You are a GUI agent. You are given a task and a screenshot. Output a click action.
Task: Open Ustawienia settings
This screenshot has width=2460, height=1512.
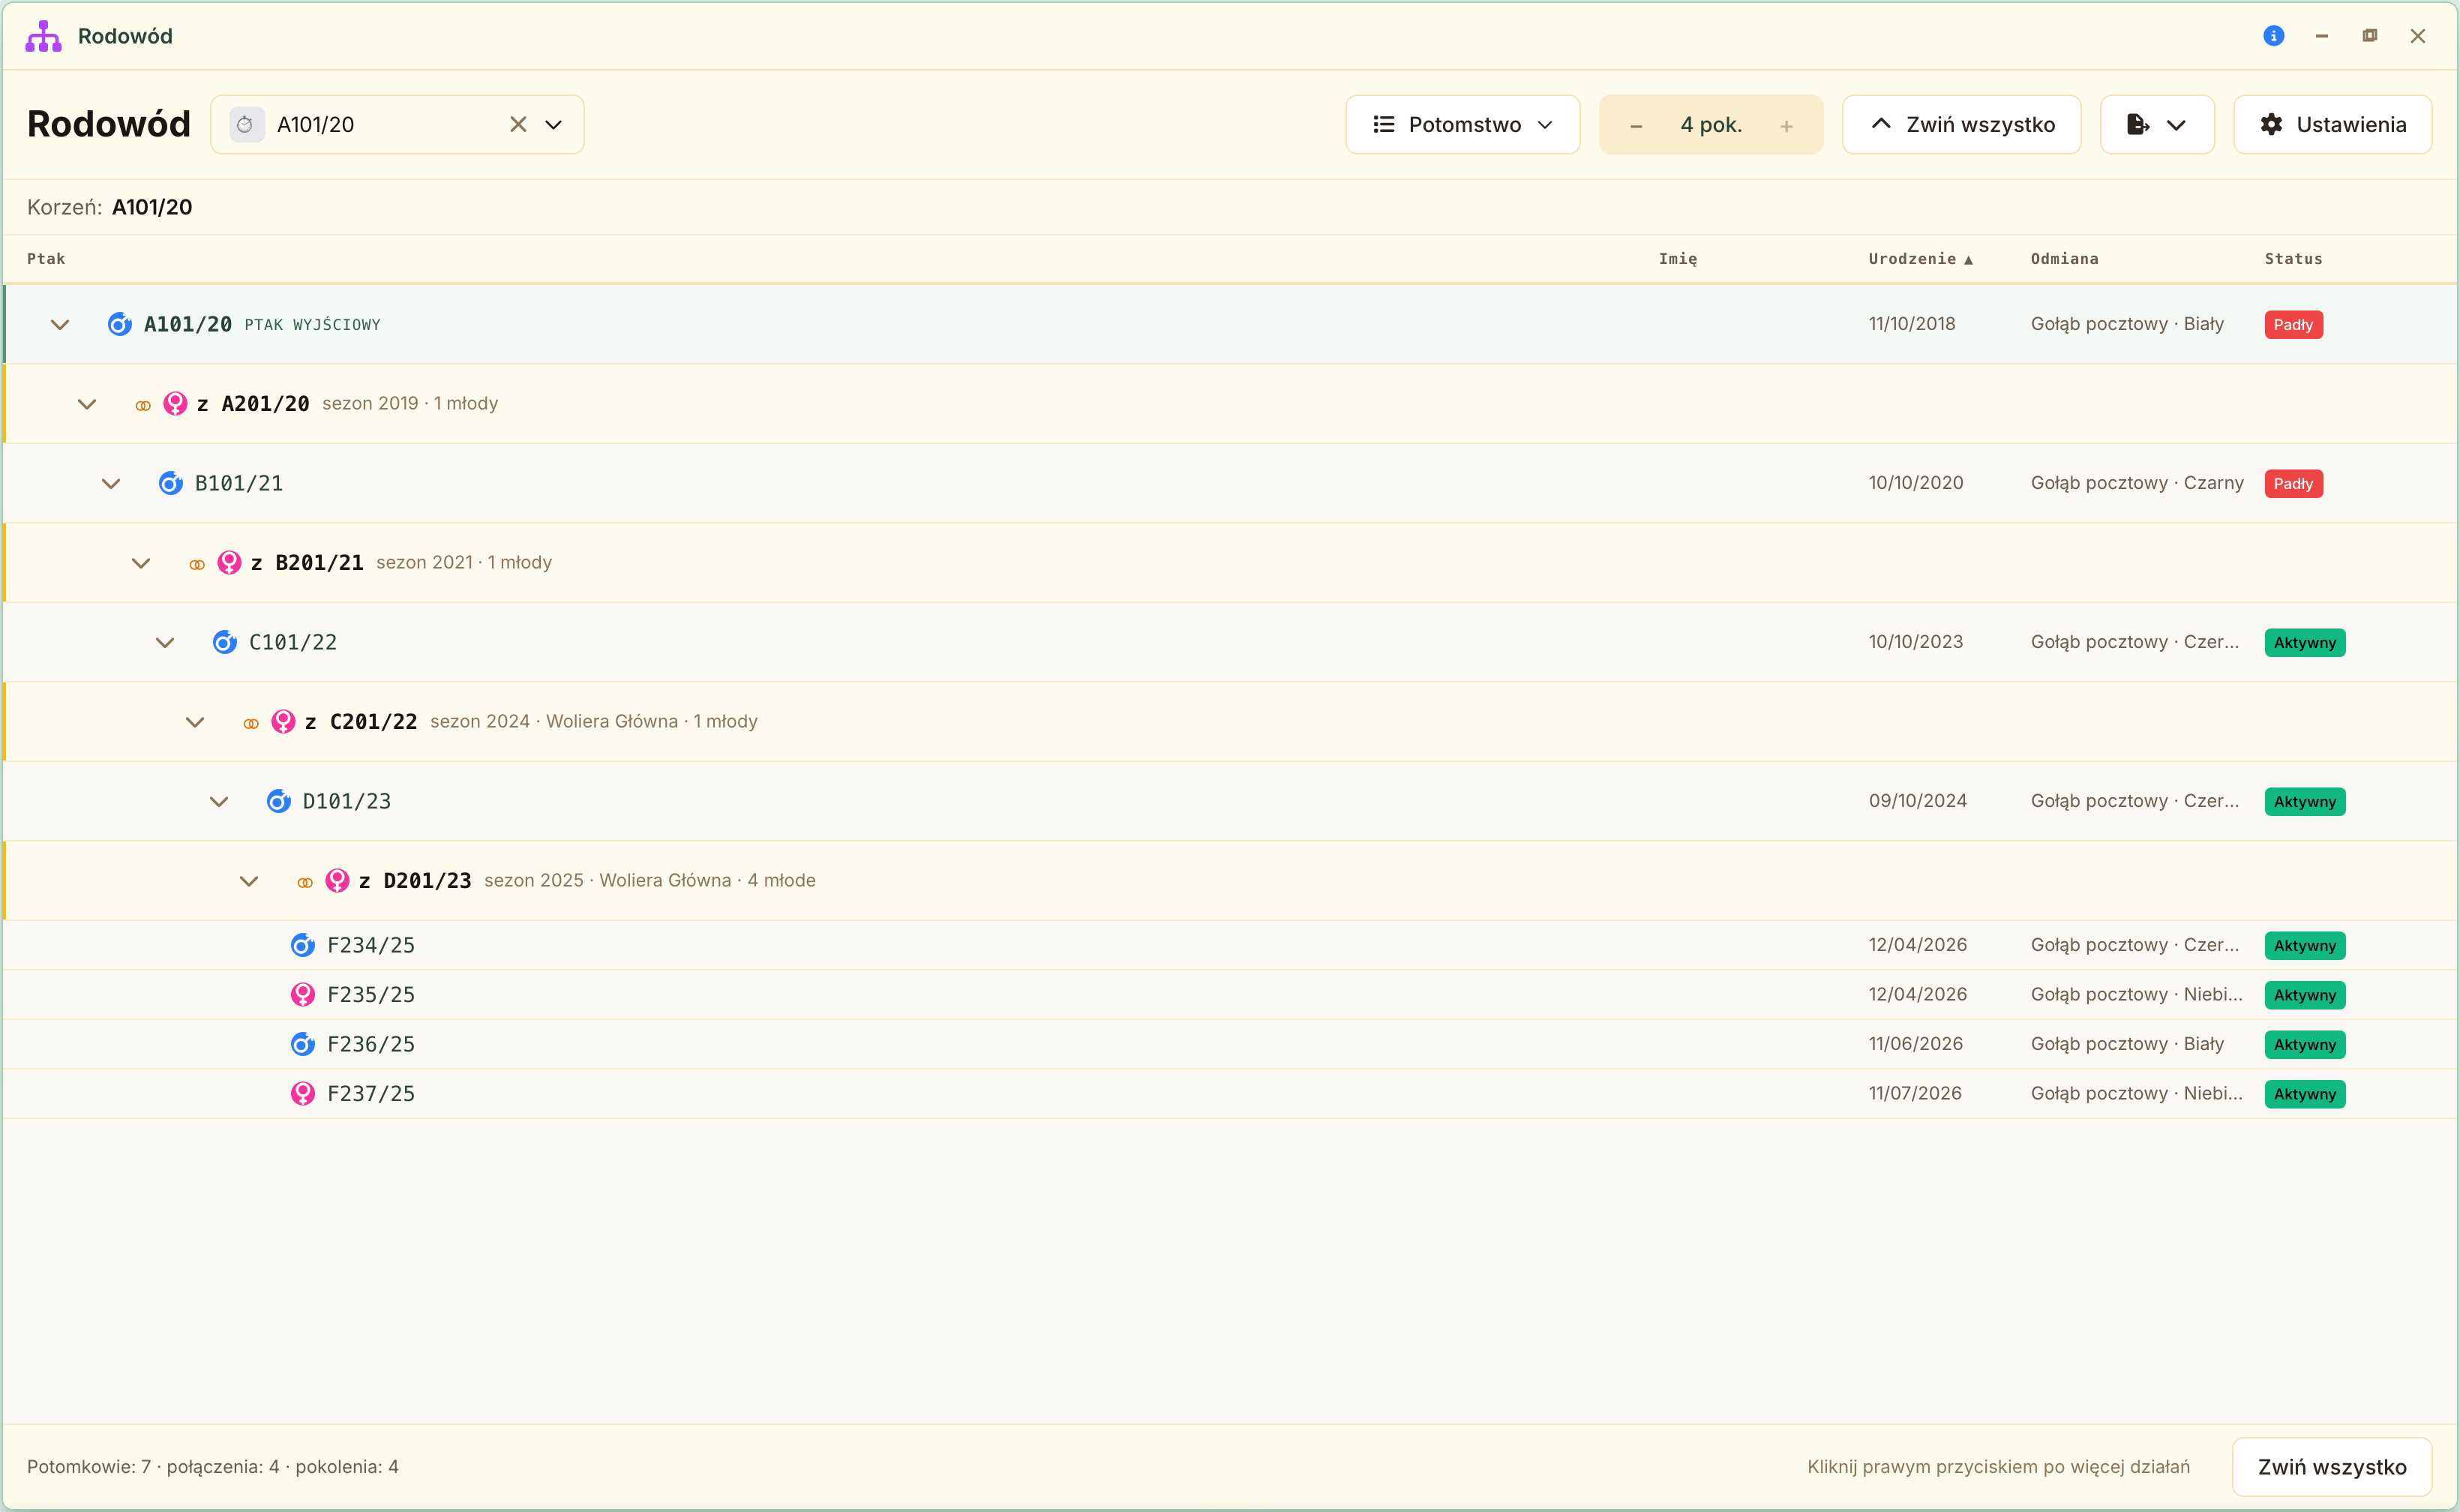coord(2332,124)
